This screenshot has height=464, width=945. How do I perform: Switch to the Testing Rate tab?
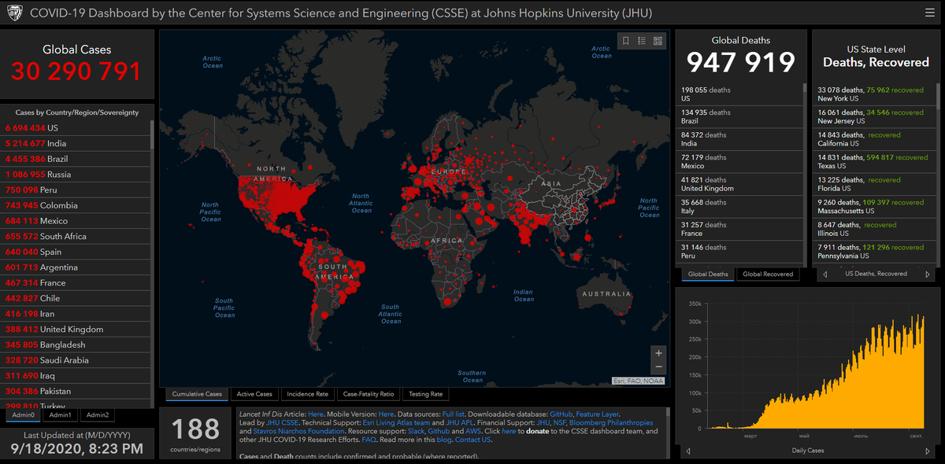425,394
